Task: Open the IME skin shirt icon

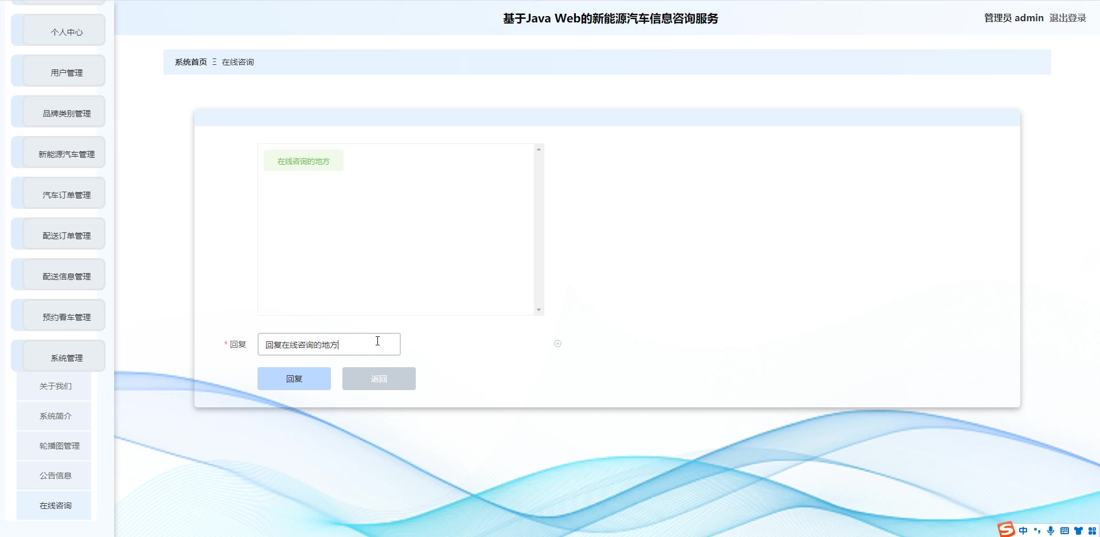Action: pos(1078,531)
